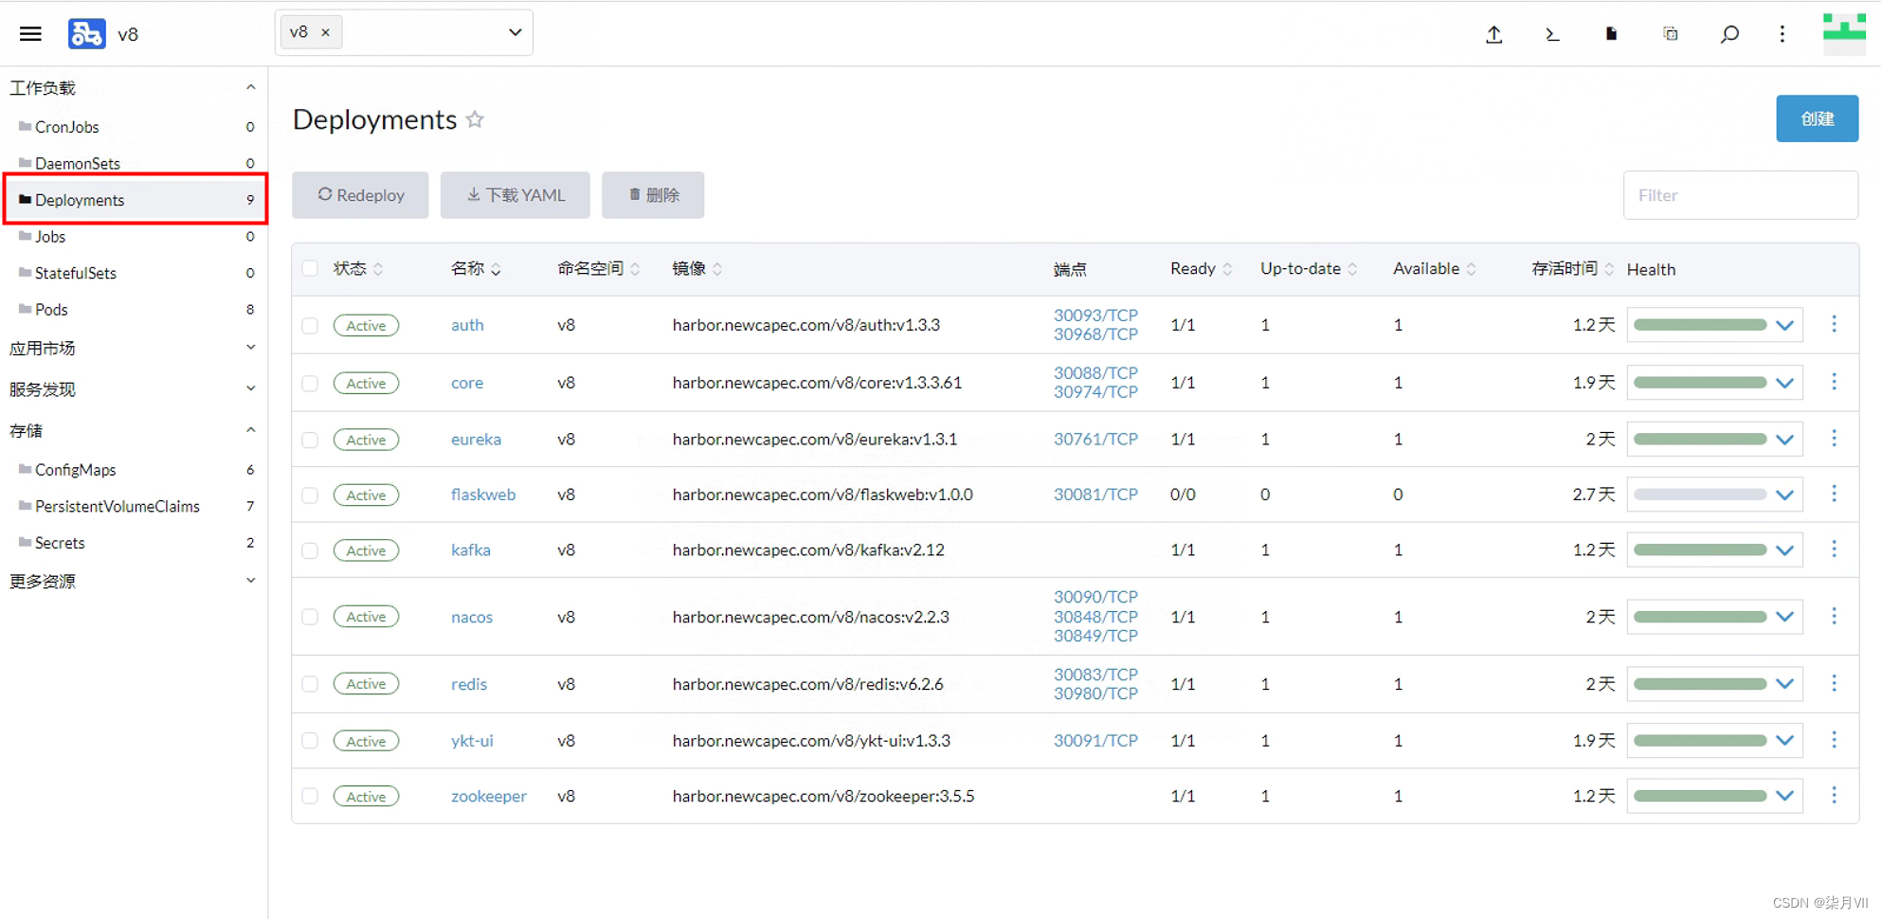Open the namespace selector dropdown arrow
Screen dimensions: 1882x919
tap(515, 32)
